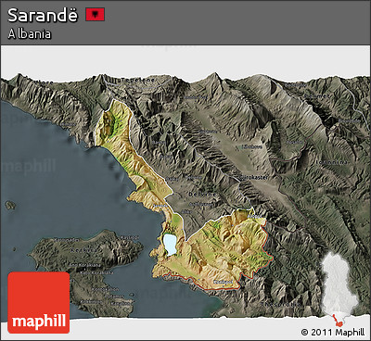Click the Kerkyra label on the island
The width and height of the screenshot is (371, 341).
coord(85,249)
